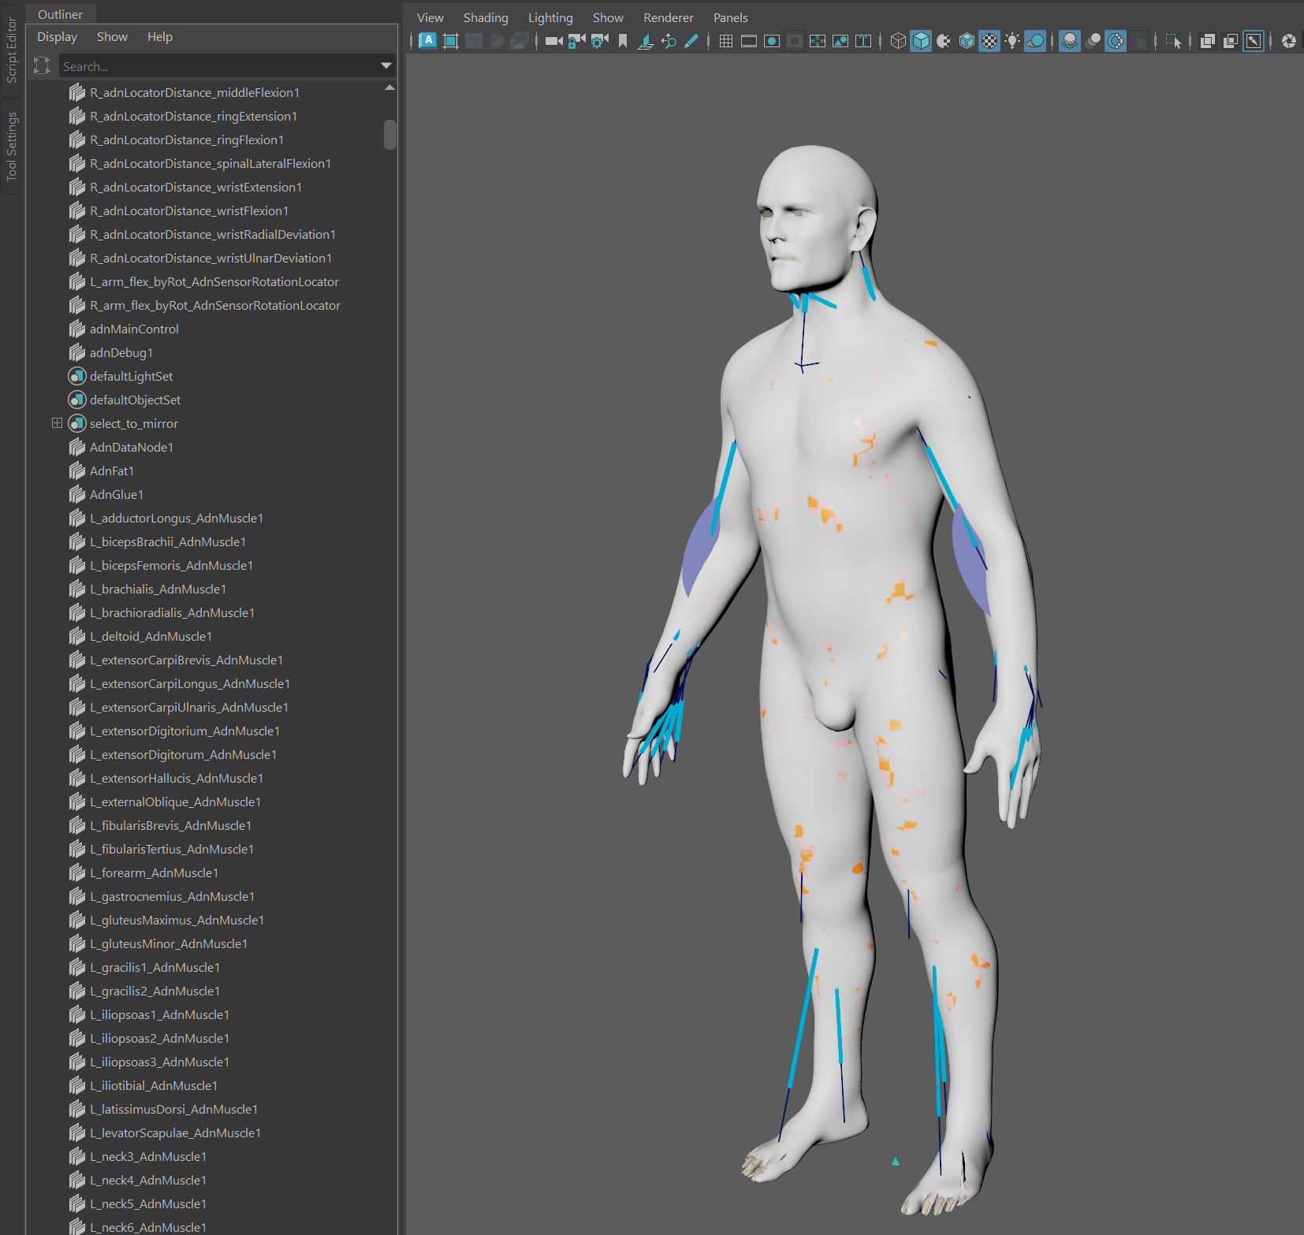Toggle the viewport Grid display

pos(726,41)
